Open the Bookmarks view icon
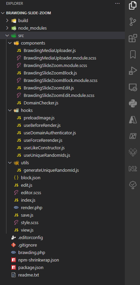Viewport: 140px width, 285px height. (x=133, y=54)
